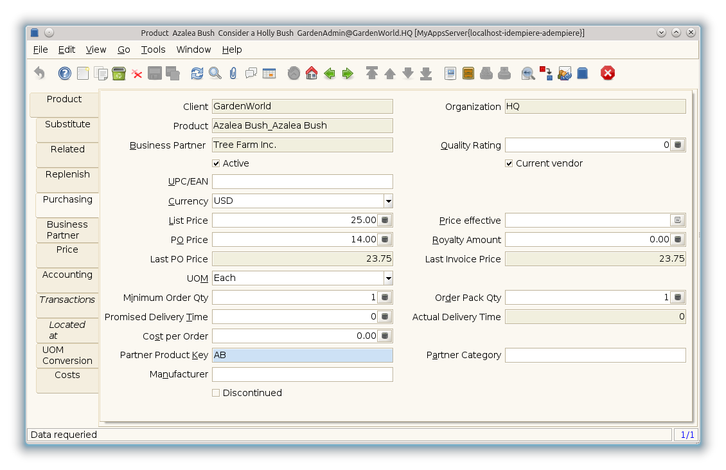
Task: Click calculator button beside Quality Rating
Action: [677, 145]
